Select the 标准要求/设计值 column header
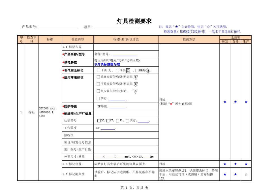The height and width of the screenshot is (190, 269). 126,39
